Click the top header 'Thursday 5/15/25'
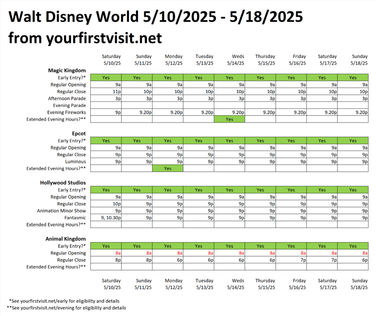Screen dimensions: 376x316 click(265, 60)
